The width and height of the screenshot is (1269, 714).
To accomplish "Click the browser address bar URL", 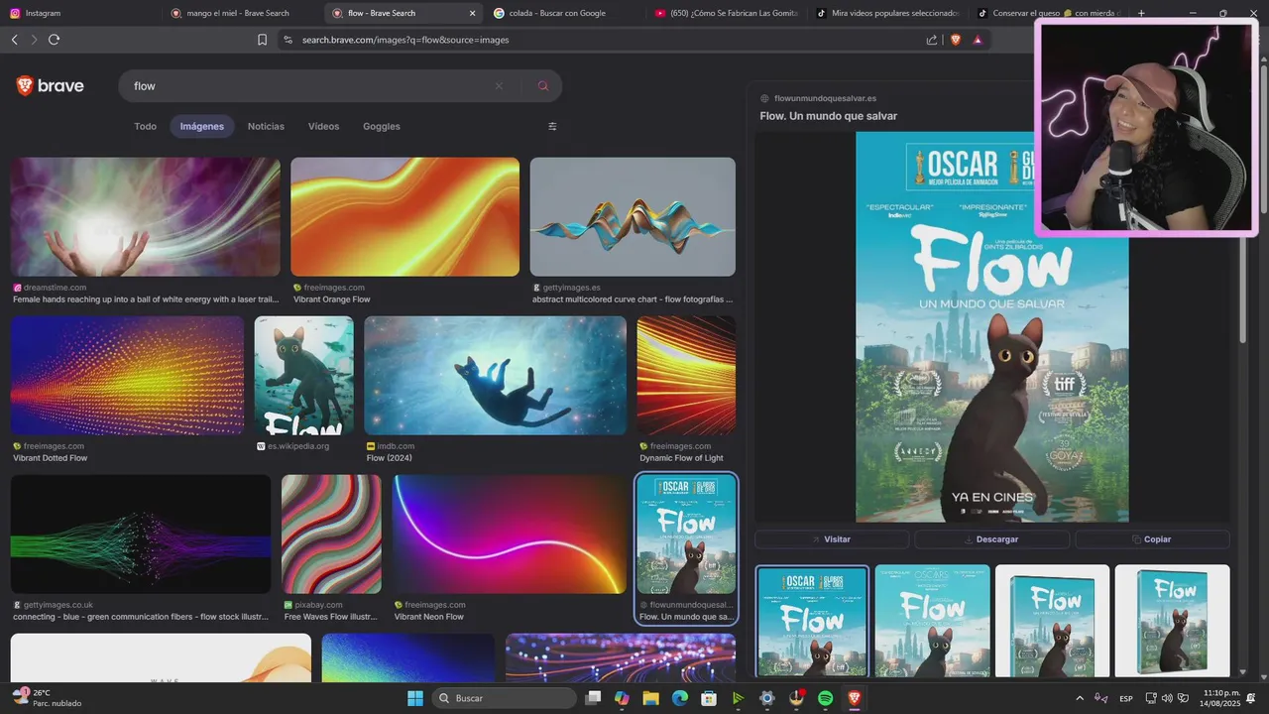I will (405, 40).
